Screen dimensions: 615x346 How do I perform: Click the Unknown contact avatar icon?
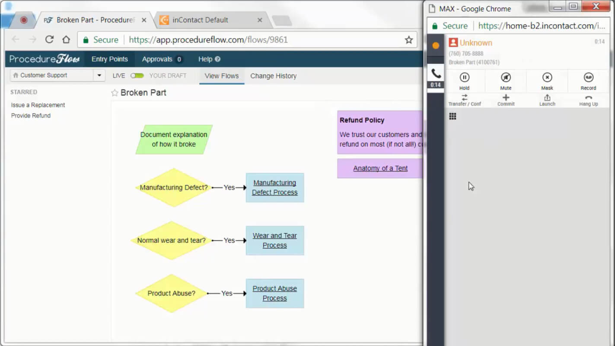pyautogui.click(x=453, y=42)
